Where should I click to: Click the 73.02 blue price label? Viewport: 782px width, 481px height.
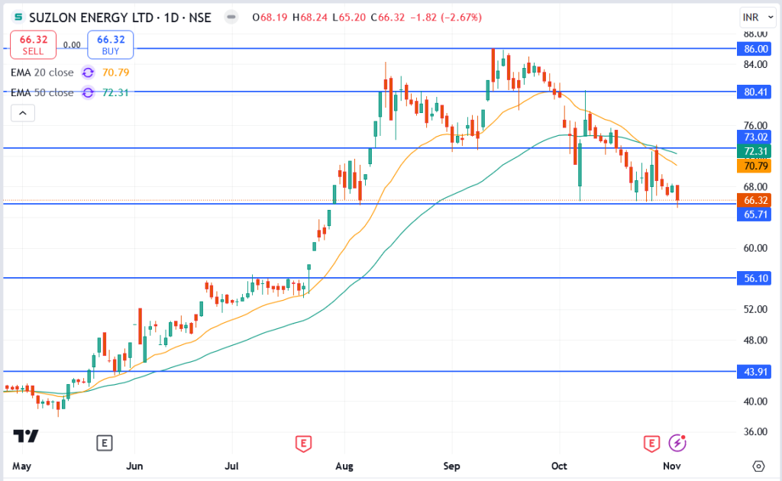[x=754, y=137]
